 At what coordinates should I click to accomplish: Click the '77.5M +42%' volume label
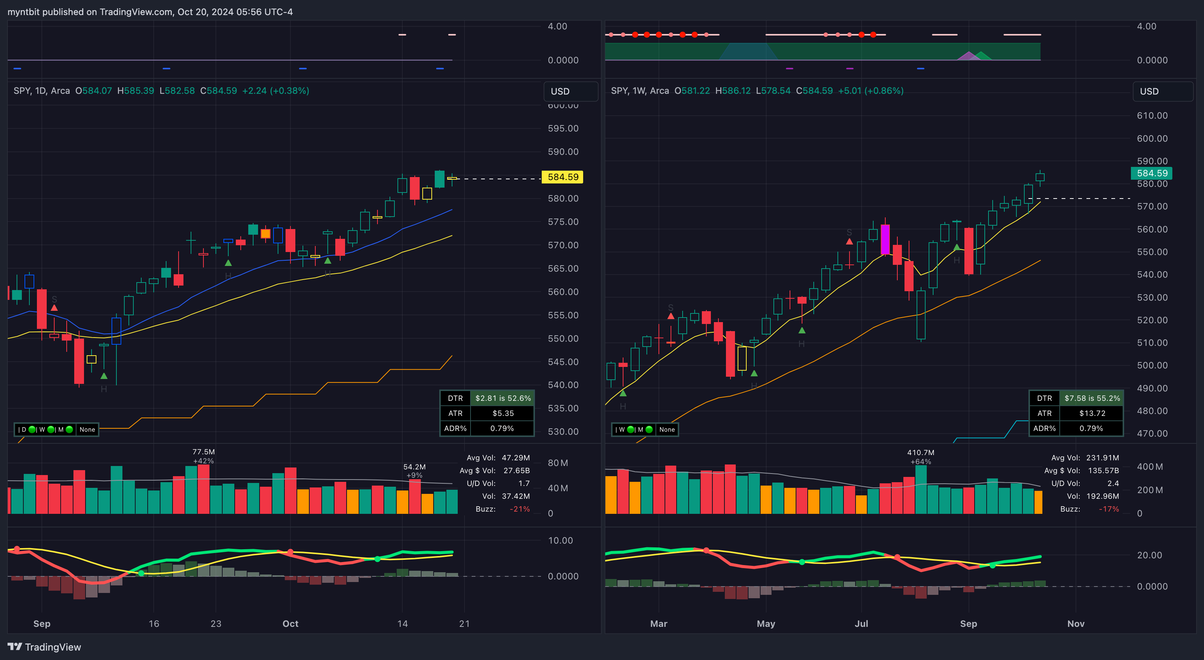click(203, 456)
